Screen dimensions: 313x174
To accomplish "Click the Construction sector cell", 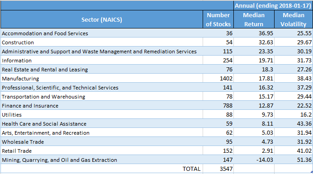I will coord(102,42).
